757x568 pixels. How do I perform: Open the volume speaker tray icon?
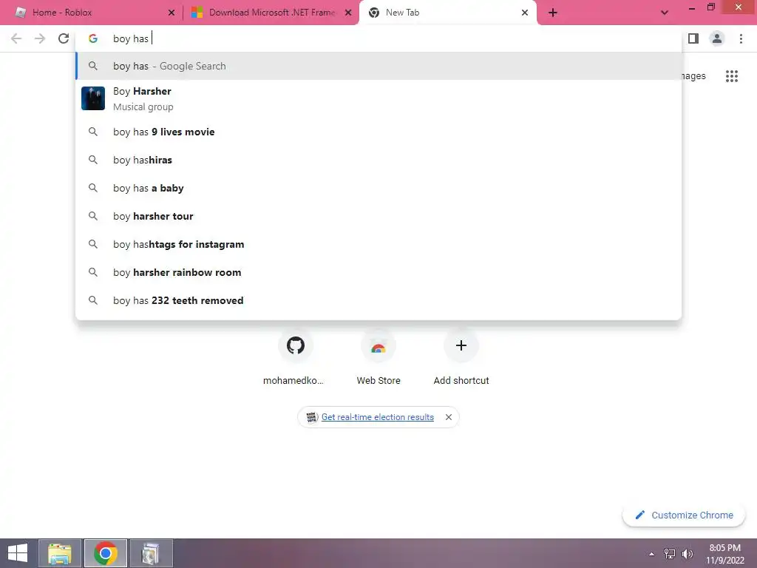pos(687,554)
